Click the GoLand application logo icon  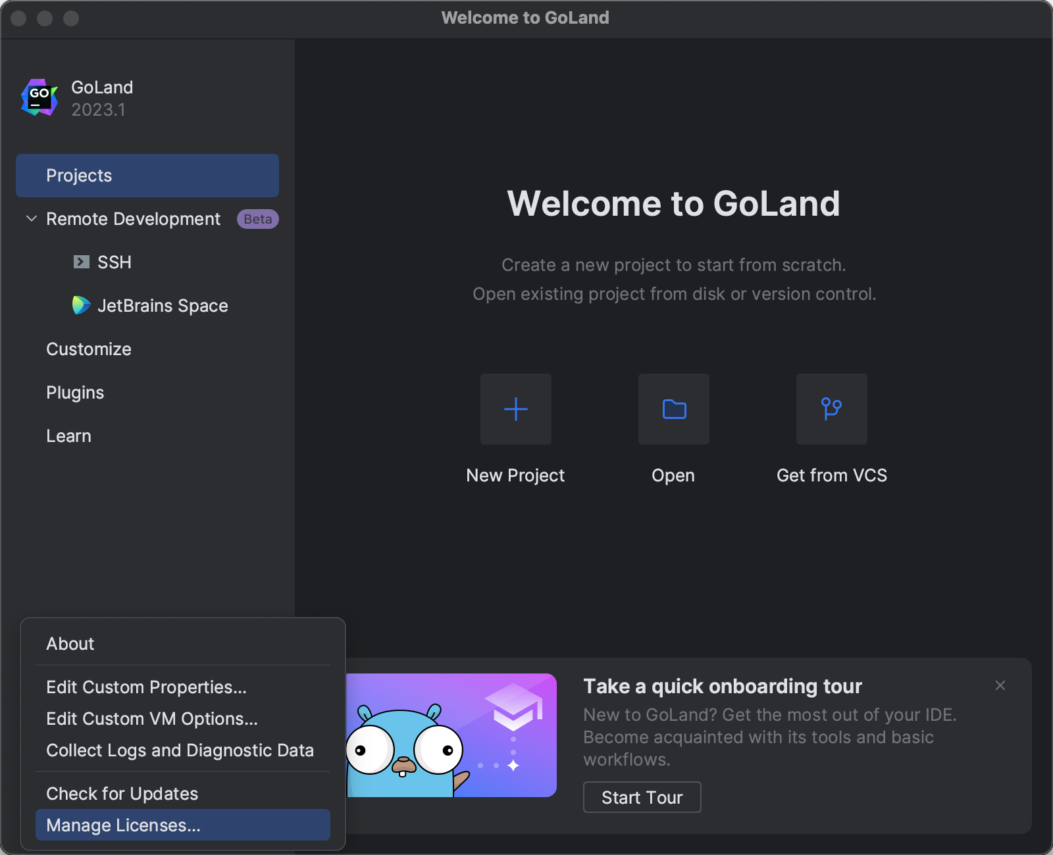(x=38, y=97)
